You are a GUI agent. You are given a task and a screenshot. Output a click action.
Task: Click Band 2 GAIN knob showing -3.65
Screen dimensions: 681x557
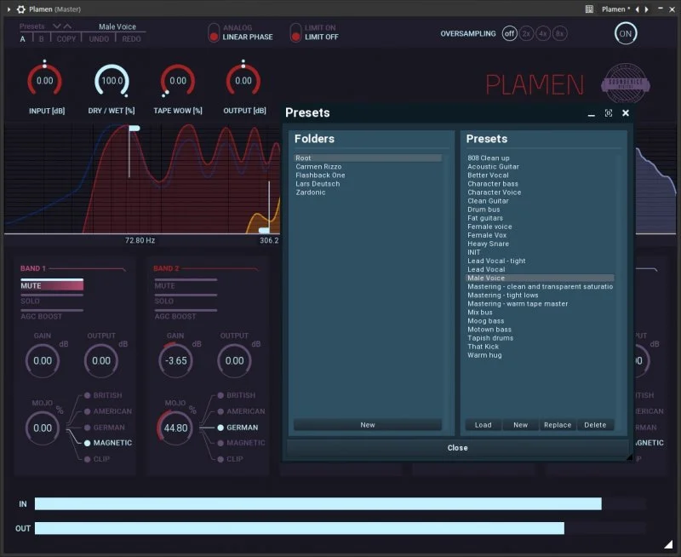[175, 360]
